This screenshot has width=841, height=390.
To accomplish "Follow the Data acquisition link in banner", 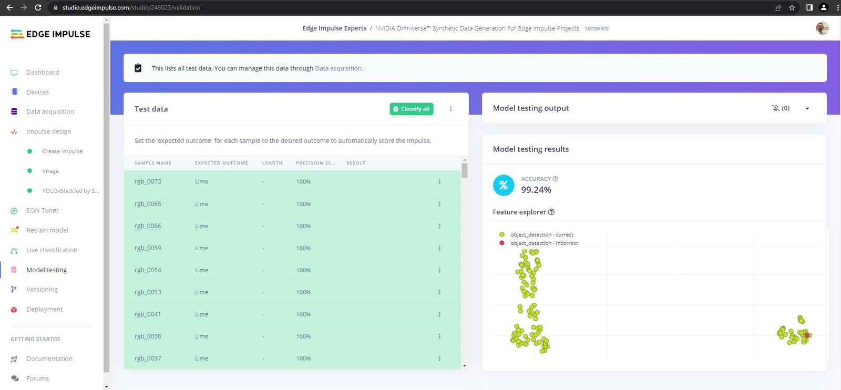I will [339, 68].
